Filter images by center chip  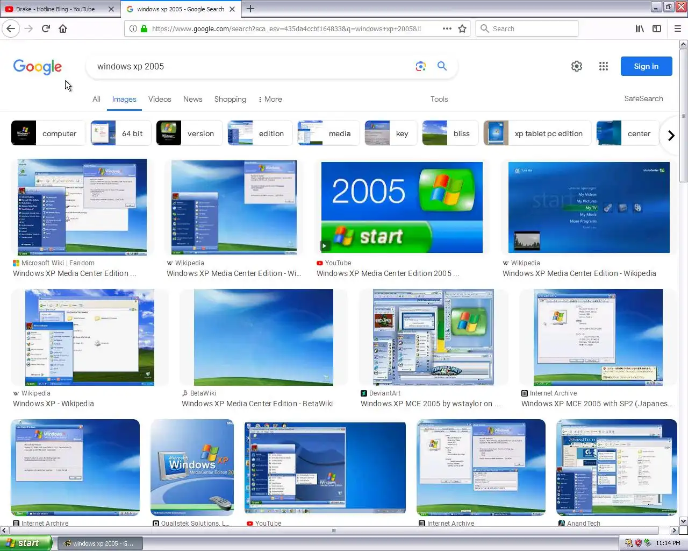pos(627,133)
